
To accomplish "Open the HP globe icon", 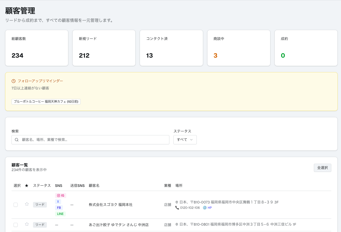I will [x=204, y=208].
